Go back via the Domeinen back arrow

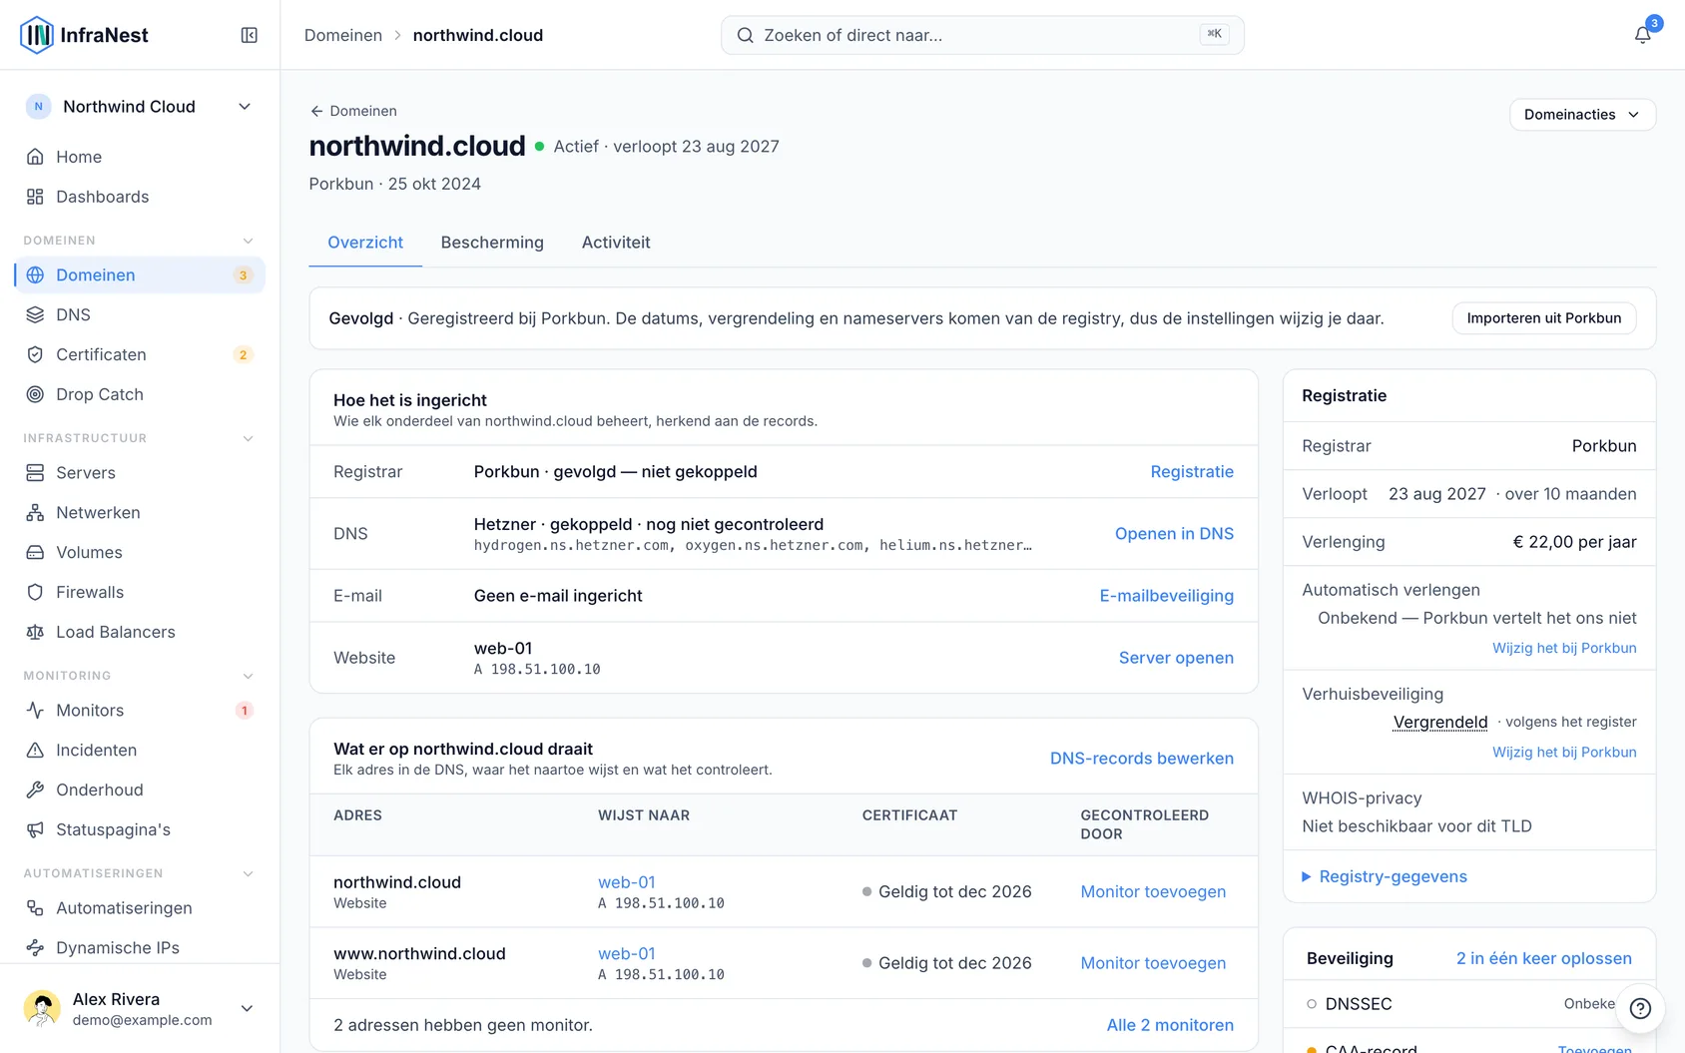coord(353,111)
